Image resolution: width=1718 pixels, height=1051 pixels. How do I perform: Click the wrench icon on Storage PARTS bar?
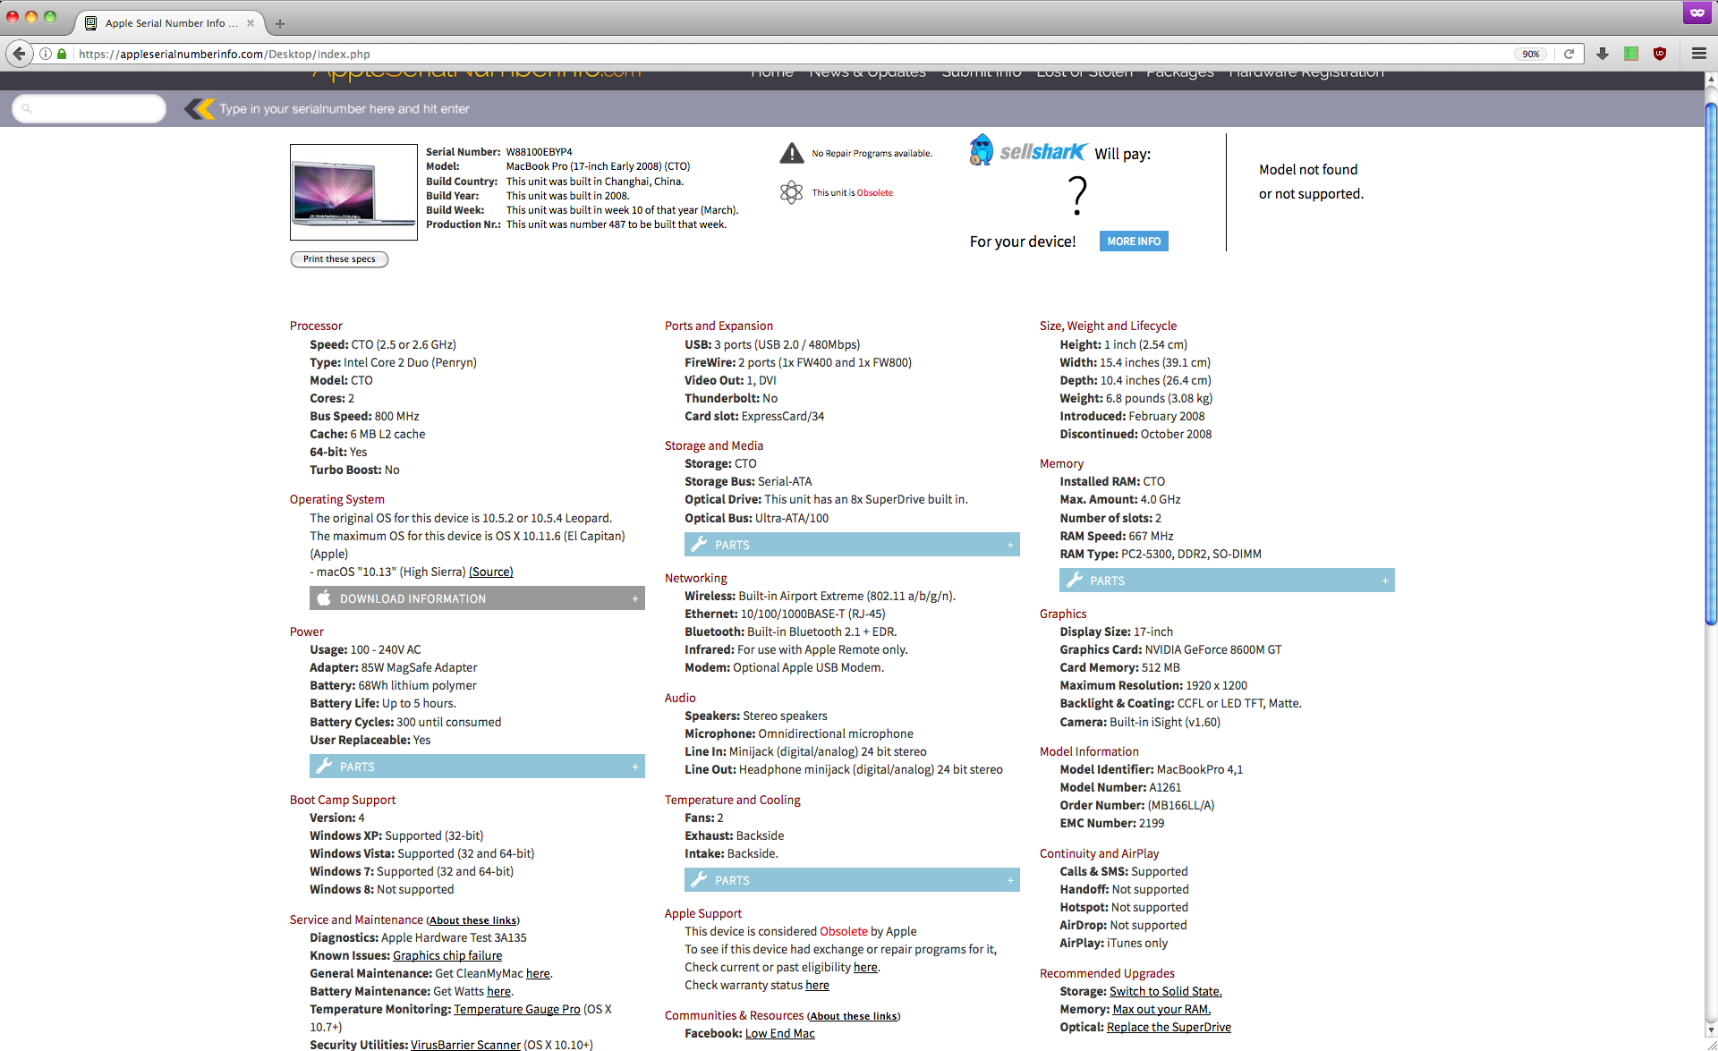(699, 544)
